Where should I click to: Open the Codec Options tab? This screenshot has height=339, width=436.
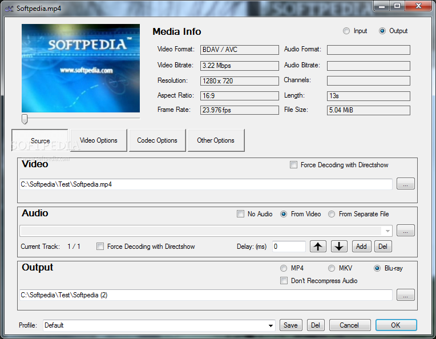pos(157,140)
